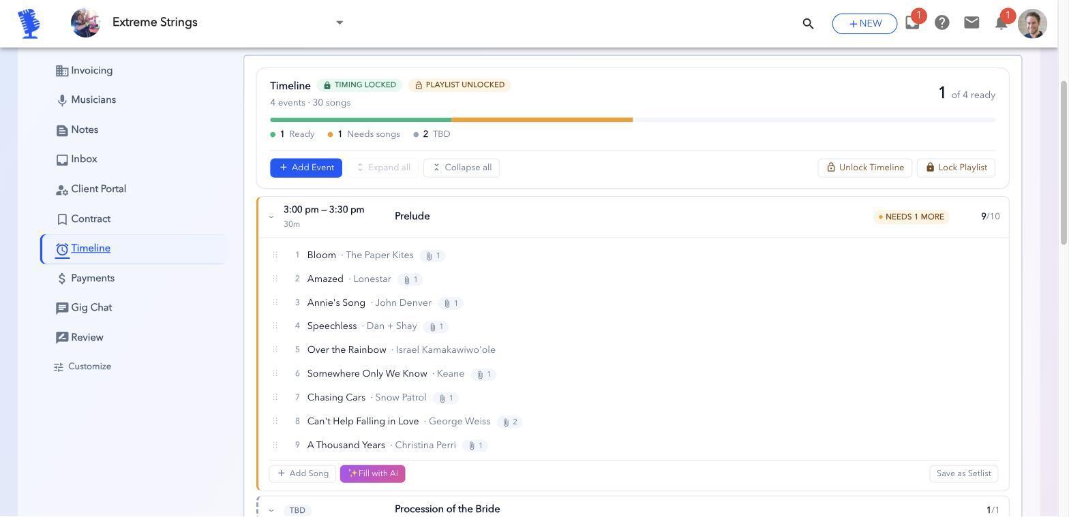Open attachment badge for Somewhere Only We Know
This screenshot has width=1069, height=517.
483,375
